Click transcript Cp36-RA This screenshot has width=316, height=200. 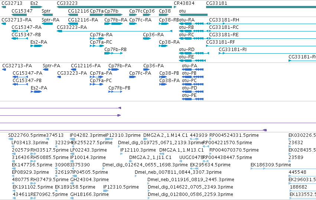pos(147,38)
